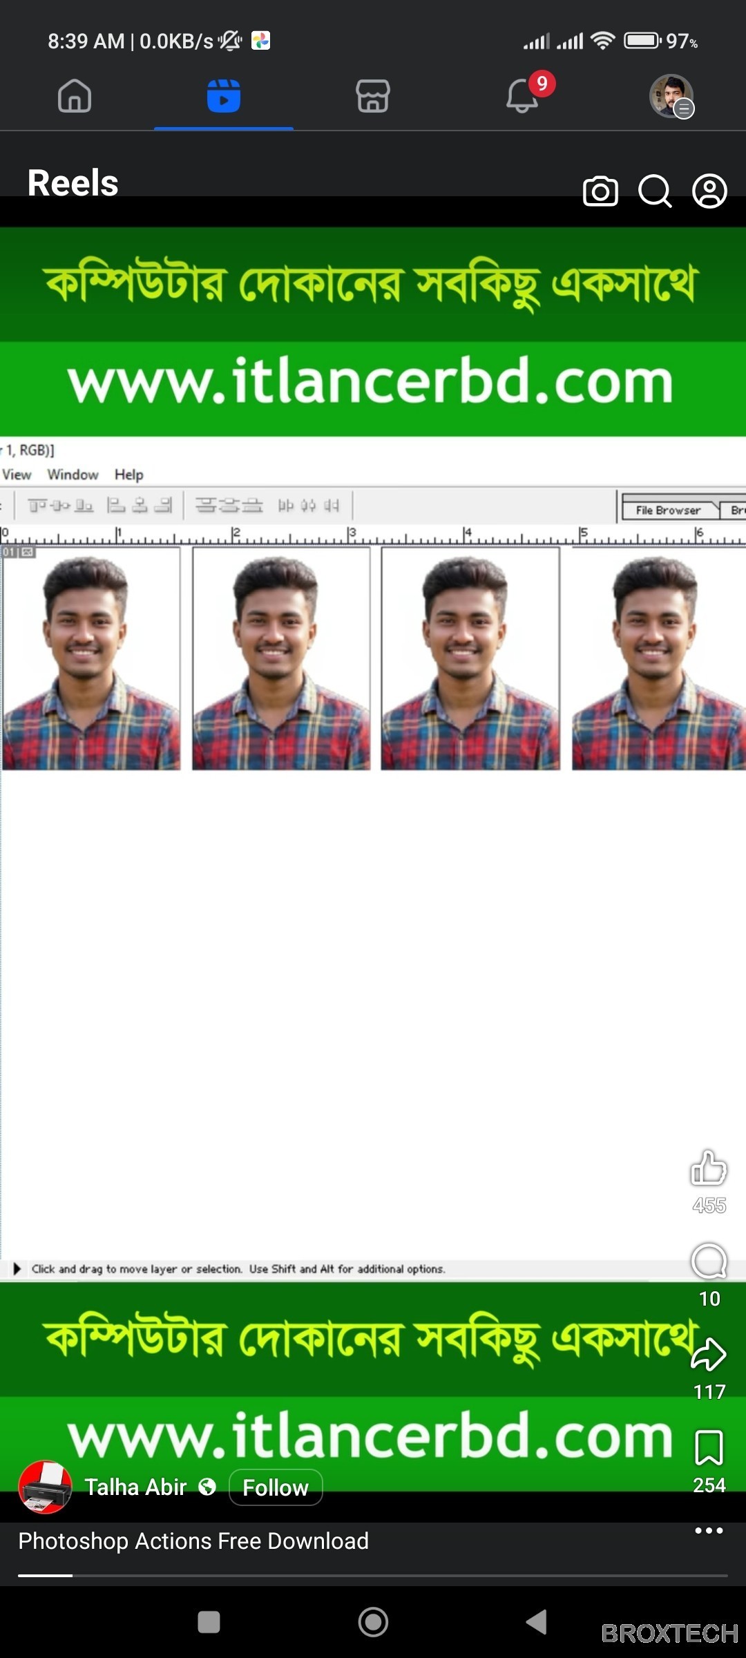
Task: Open the three-dot more options menu
Action: 709,1530
